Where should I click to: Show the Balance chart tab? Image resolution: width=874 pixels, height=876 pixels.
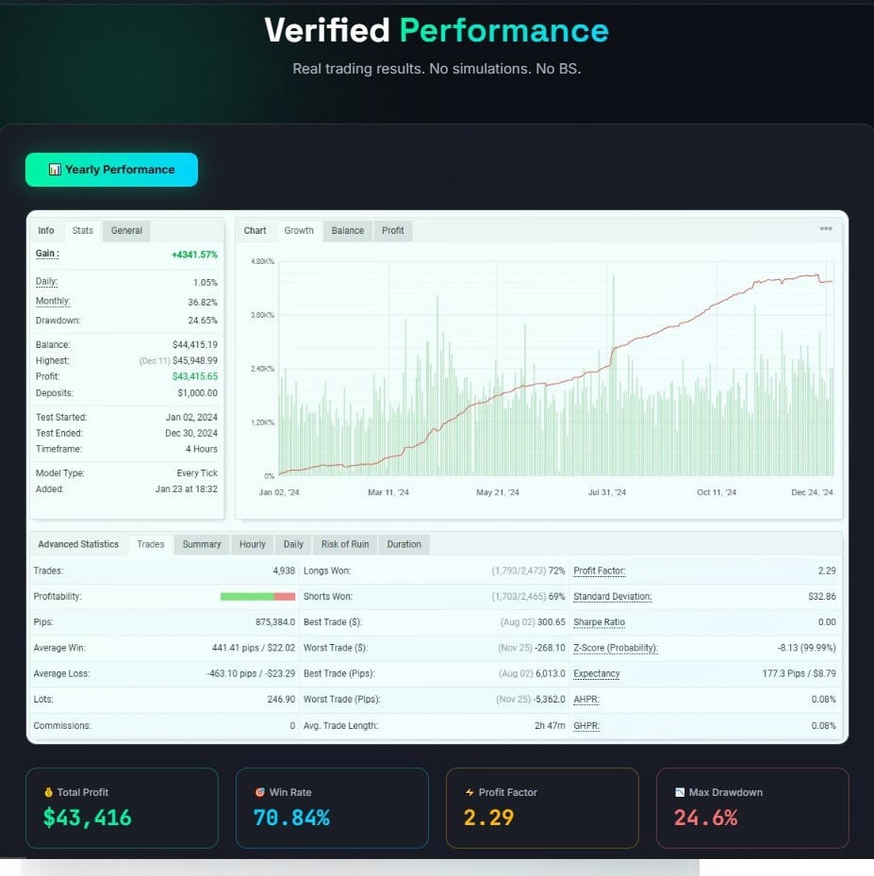click(x=347, y=231)
